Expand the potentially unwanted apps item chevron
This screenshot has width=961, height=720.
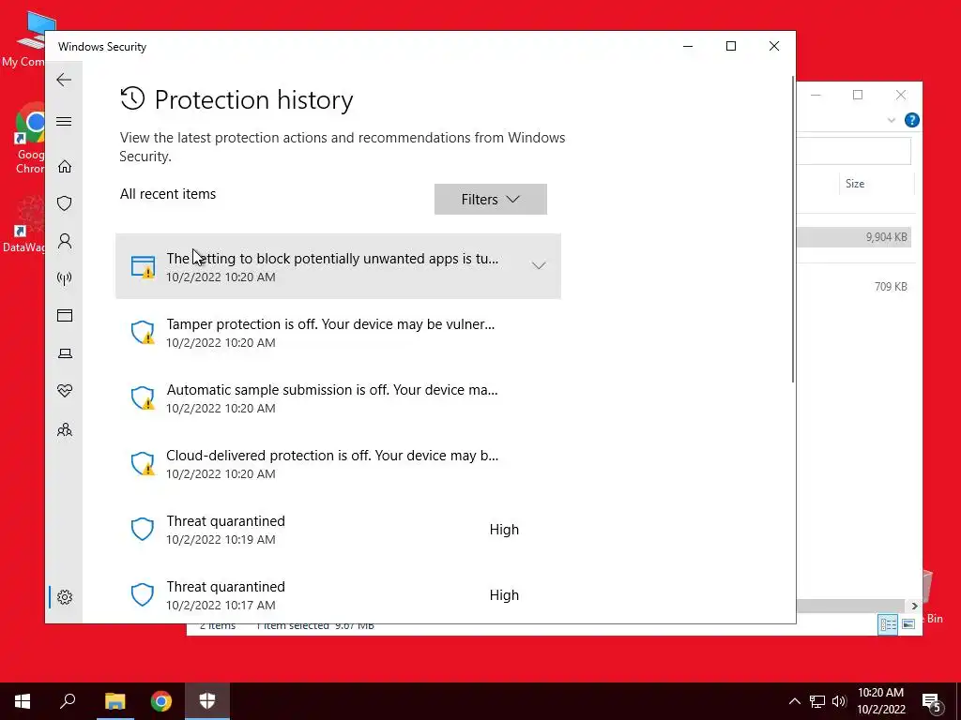pyautogui.click(x=538, y=265)
